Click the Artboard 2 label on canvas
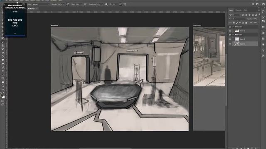Image resolution: width=266 pixels, height=149 pixels. tap(197, 26)
